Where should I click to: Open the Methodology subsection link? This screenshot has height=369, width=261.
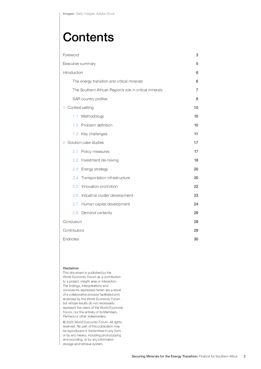pos(92,116)
